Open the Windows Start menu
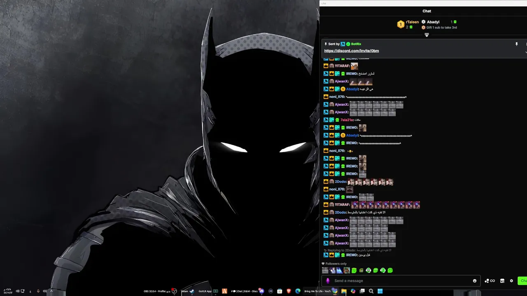527x296 pixels. coord(380,291)
